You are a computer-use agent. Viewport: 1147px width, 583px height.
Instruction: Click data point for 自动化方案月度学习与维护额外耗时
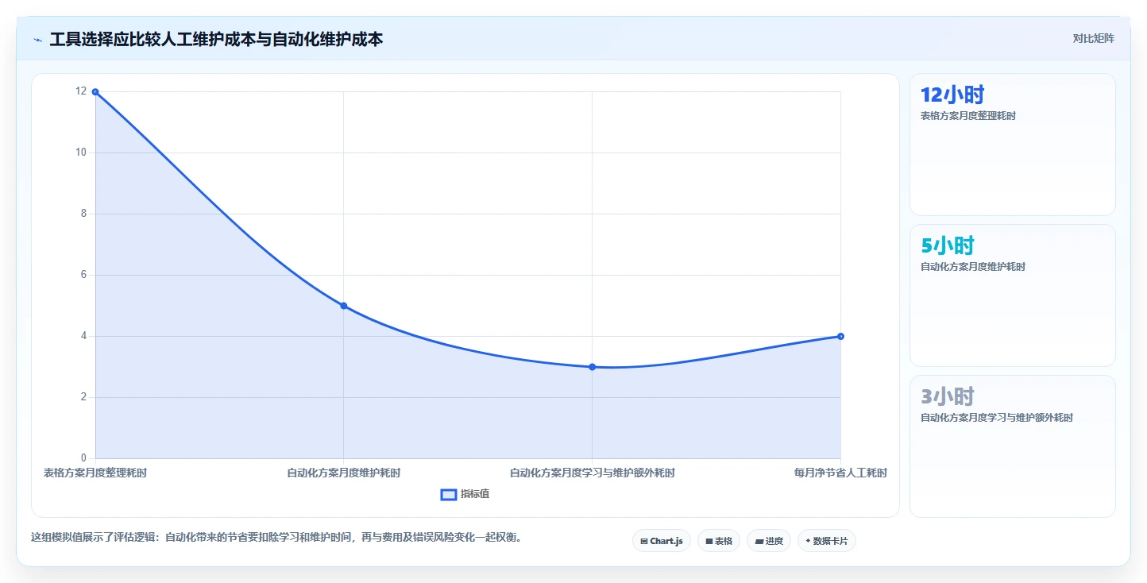coord(592,367)
